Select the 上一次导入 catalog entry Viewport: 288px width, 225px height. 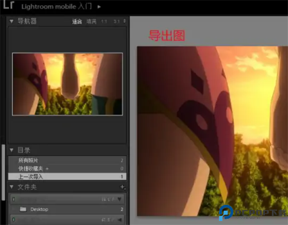[x=67, y=176]
